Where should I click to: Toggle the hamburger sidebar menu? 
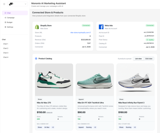(x=4, y=4)
